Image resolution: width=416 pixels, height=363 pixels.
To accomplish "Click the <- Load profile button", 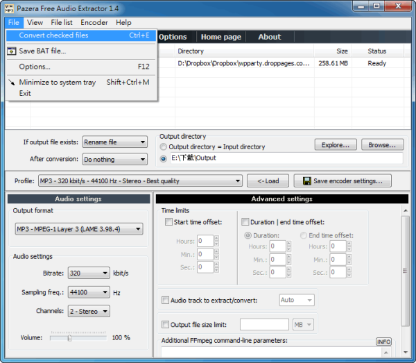I will 268,181.
